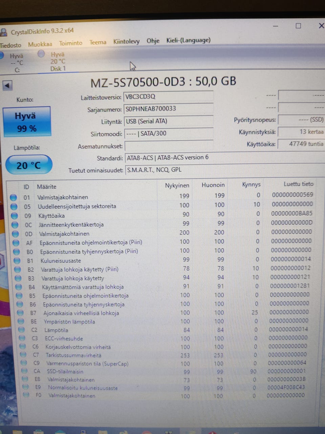Open the Teema menu
The image size is (325, 434).
coord(98,42)
